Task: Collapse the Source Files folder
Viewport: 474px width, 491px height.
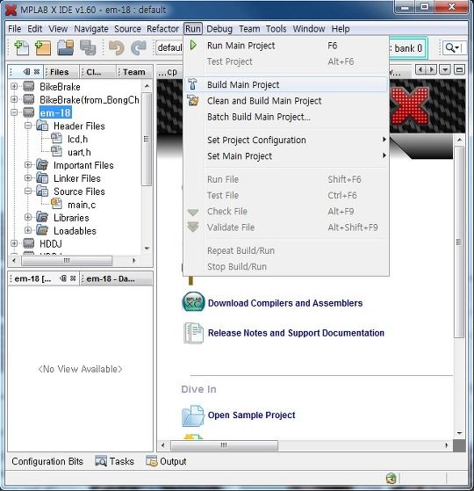Action: pos(28,191)
